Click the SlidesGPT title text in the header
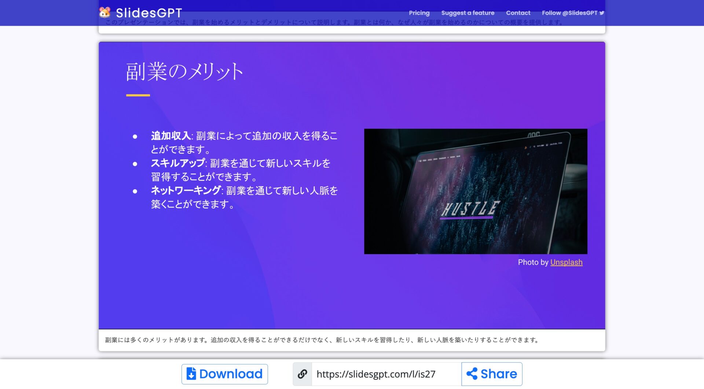 [148, 12]
